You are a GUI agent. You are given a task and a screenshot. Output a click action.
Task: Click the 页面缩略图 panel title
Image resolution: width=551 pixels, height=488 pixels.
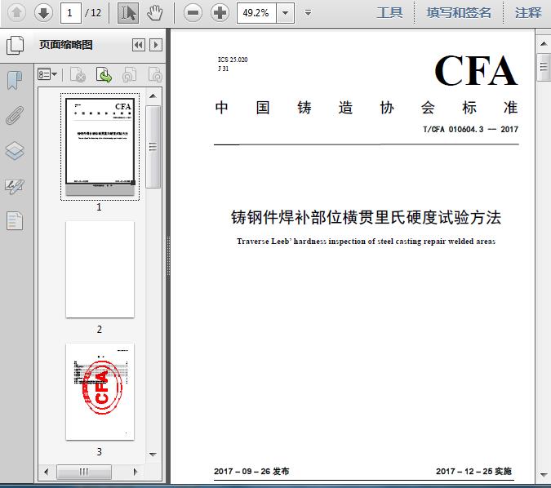click(x=66, y=45)
